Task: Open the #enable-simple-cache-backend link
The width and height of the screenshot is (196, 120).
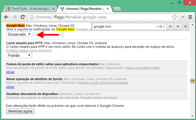Action: pos(29,50)
